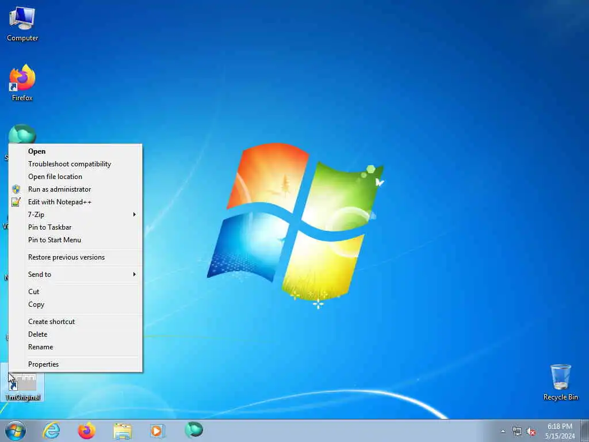This screenshot has width=589, height=442.
Task: Show hidden tray icons arrow
Action: click(x=503, y=432)
